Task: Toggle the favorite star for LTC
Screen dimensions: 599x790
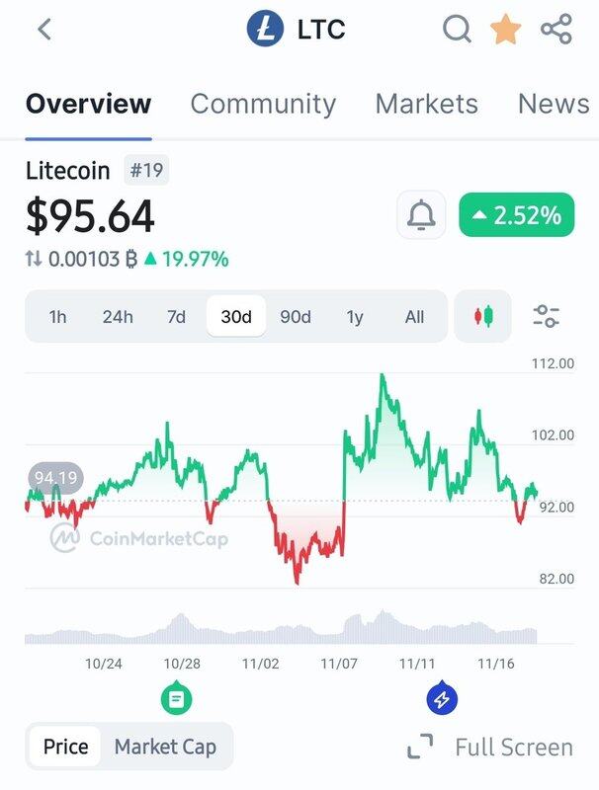Action: pos(506,29)
